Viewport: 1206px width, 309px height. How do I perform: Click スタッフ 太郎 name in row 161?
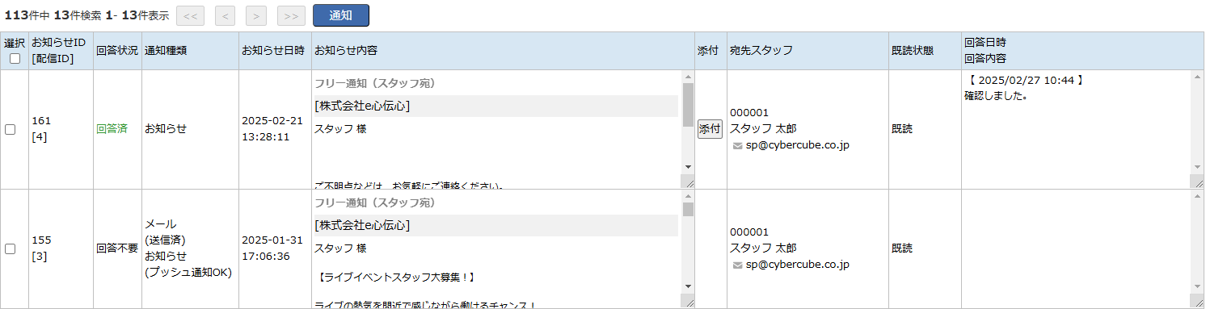763,129
